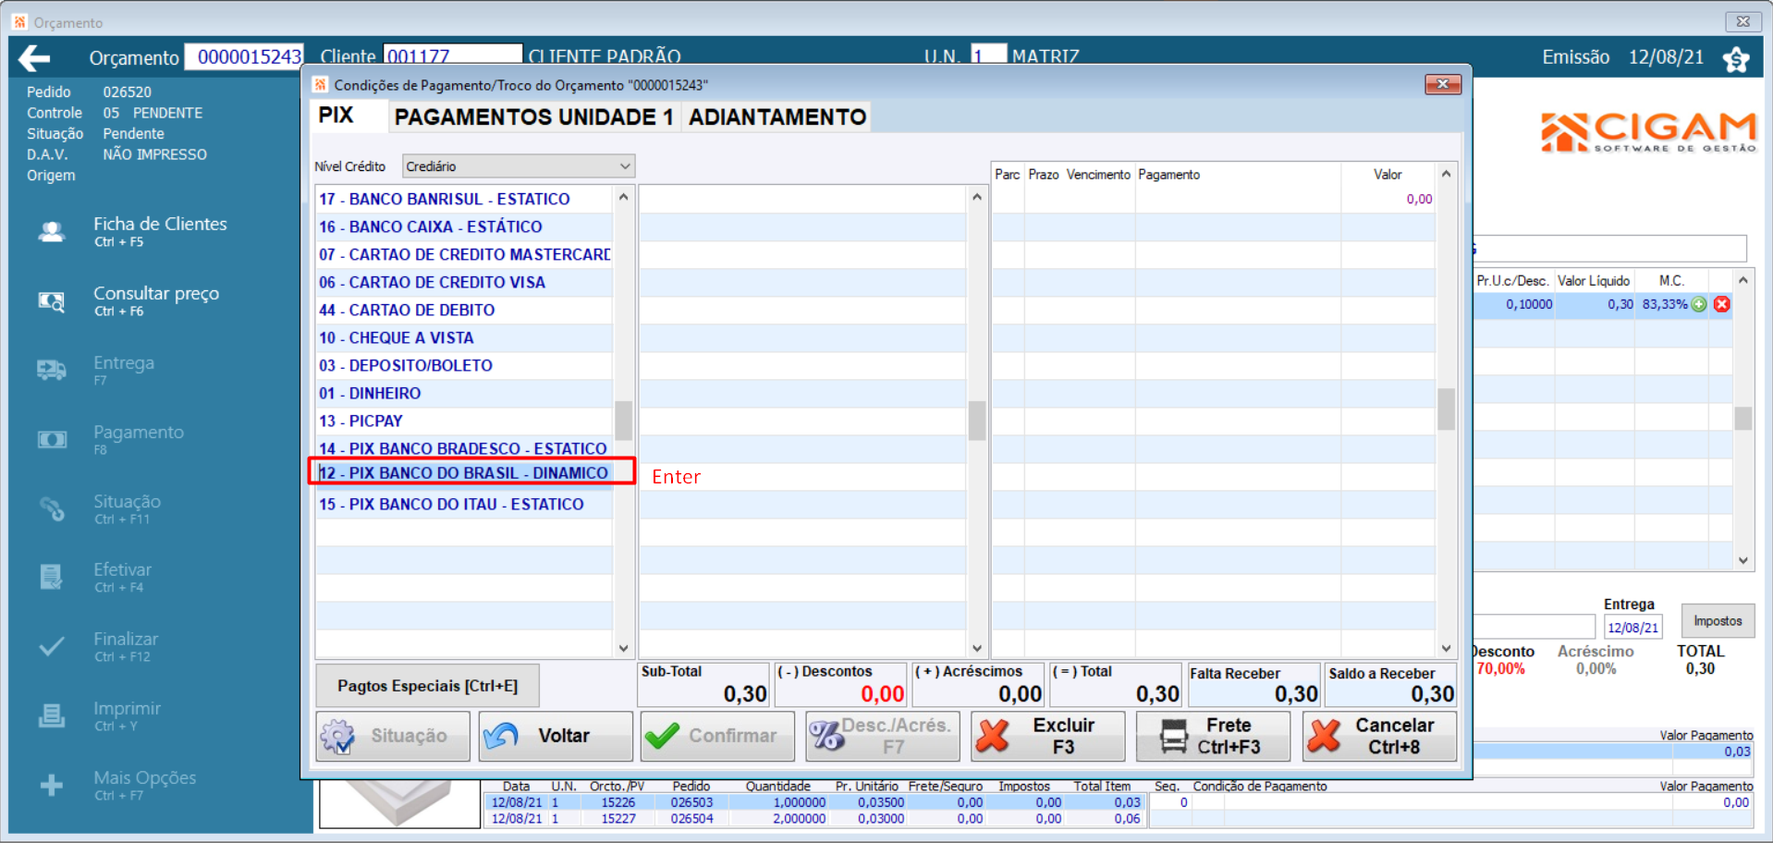This screenshot has width=1773, height=843.
Task: Choose 15 - PIX BANCO DO ITAU - ESTATICO
Action: tap(463, 504)
